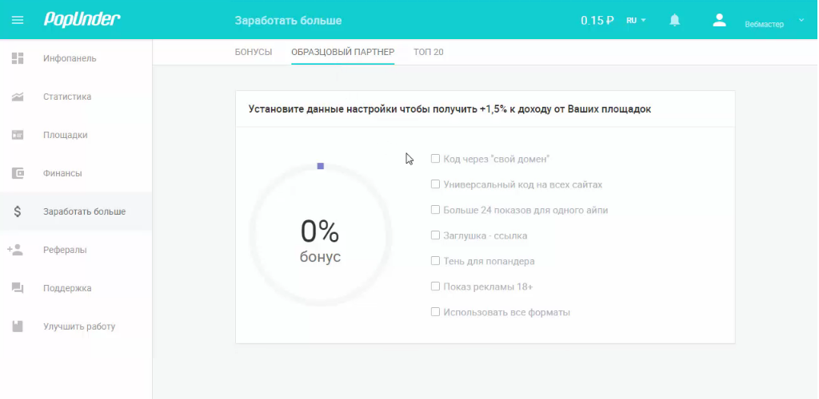Open the RU language dropdown
819x399 pixels.
[x=637, y=21]
